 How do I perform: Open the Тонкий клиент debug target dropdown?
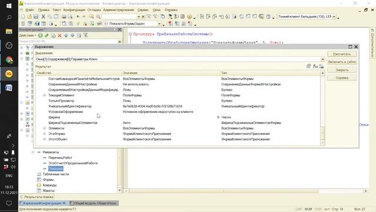click(x=334, y=16)
